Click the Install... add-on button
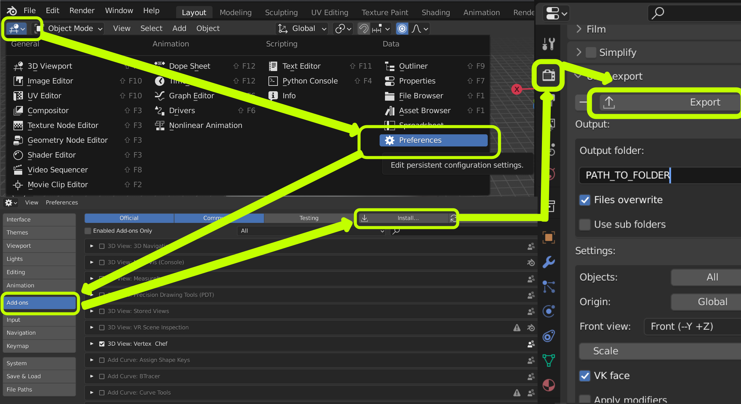Image resolution: width=741 pixels, height=404 pixels. pyautogui.click(x=408, y=218)
